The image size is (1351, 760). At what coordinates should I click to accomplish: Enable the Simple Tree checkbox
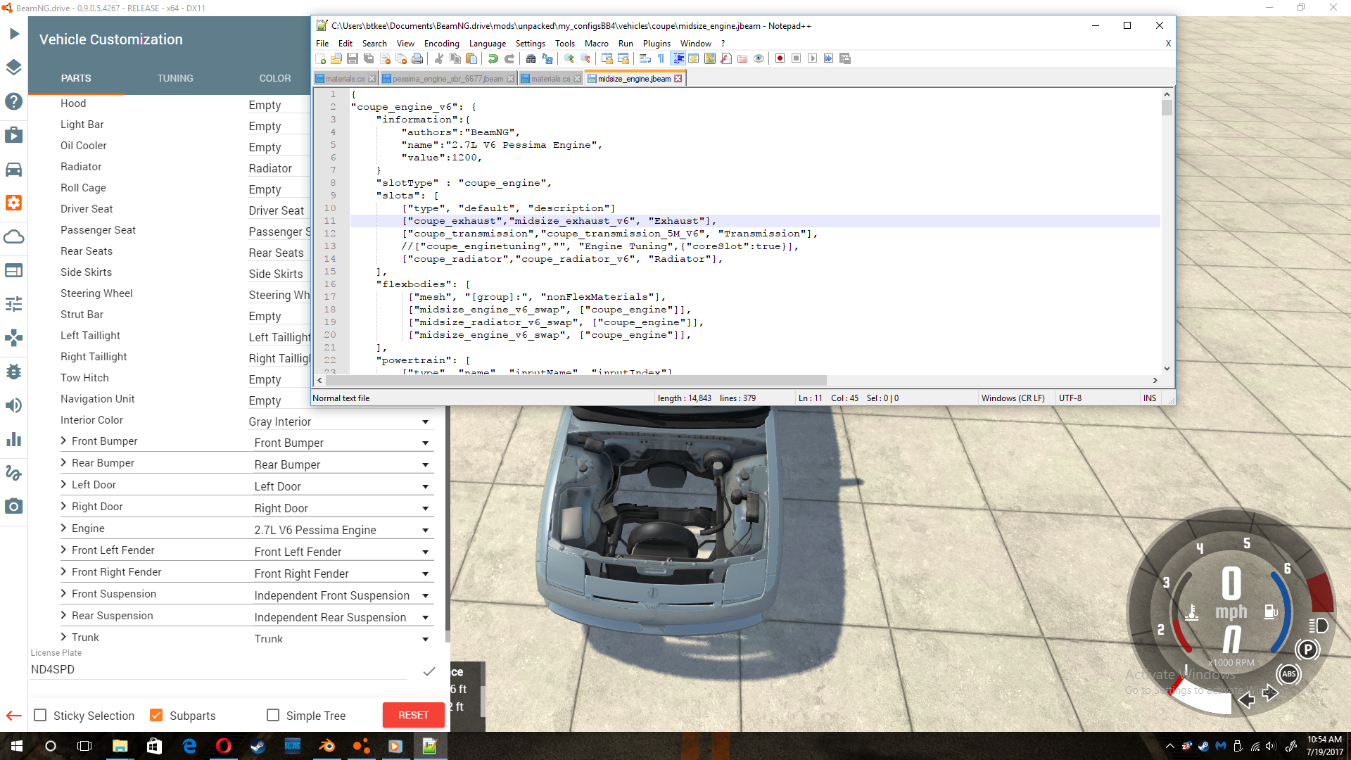pyautogui.click(x=273, y=715)
